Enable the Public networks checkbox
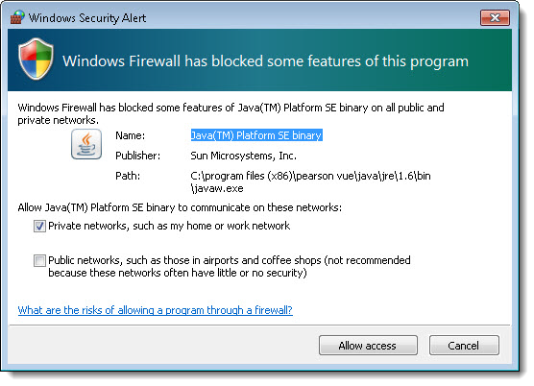This screenshot has height=386, width=534. [39, 261]
